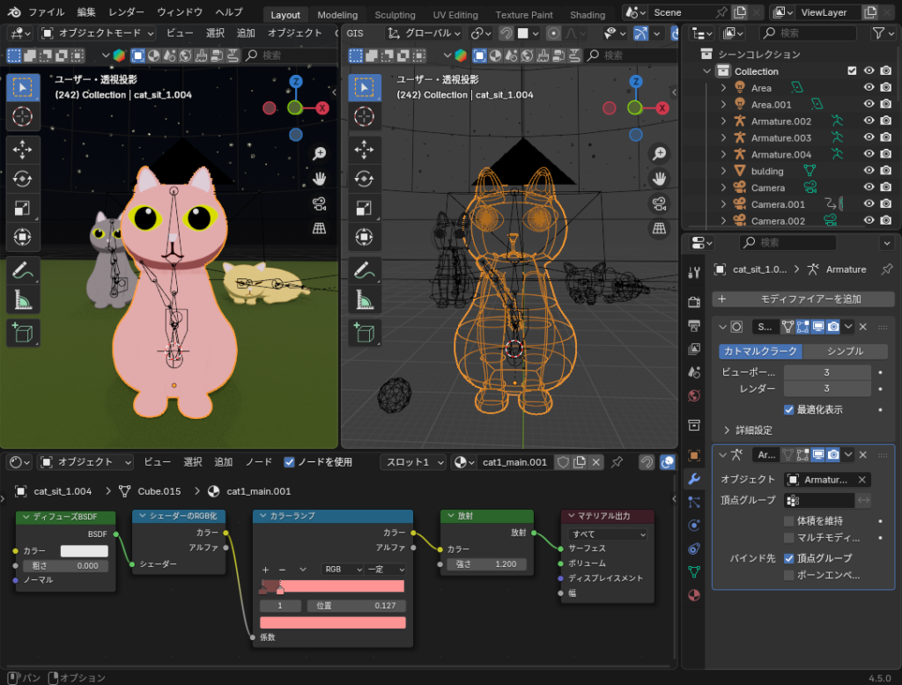Click the Add Cube tool in right viewport
This screenshot has width=902, height=685.
364,333
